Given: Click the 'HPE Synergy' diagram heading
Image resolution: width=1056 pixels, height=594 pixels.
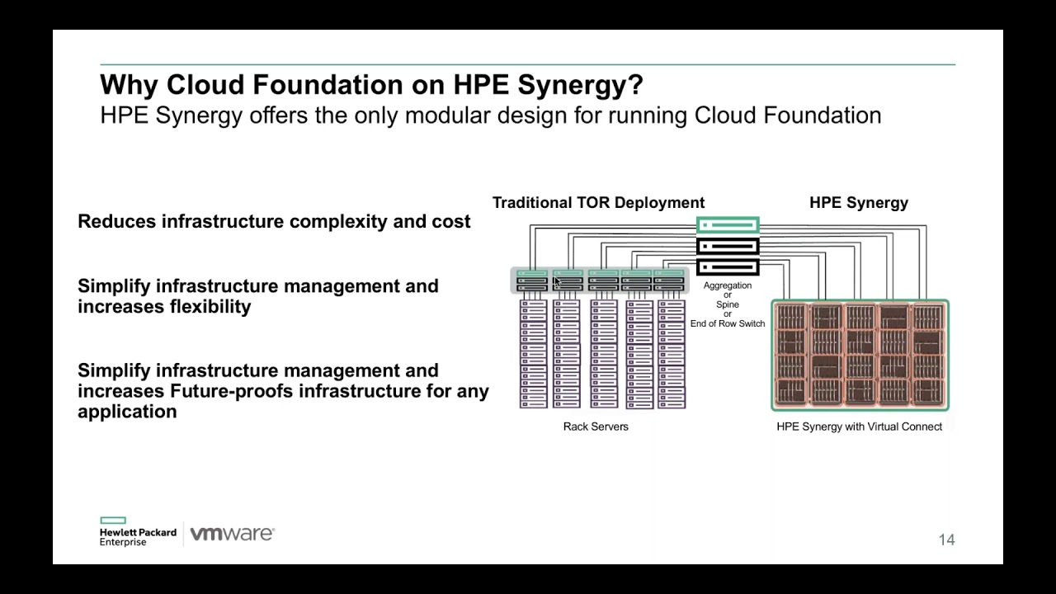Looking at the screenshot, I should coord(859,203).
